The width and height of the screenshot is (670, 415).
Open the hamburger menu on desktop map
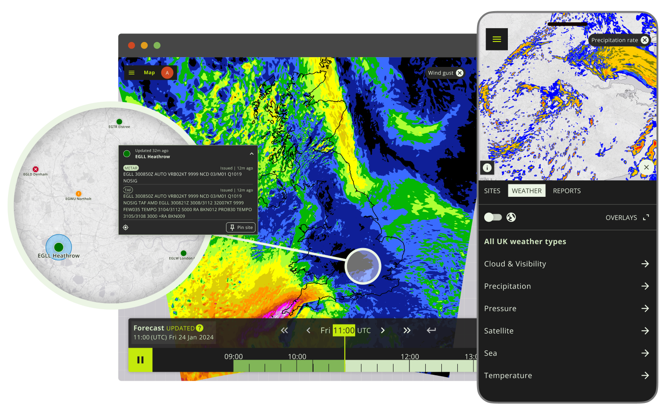point(131,73)
